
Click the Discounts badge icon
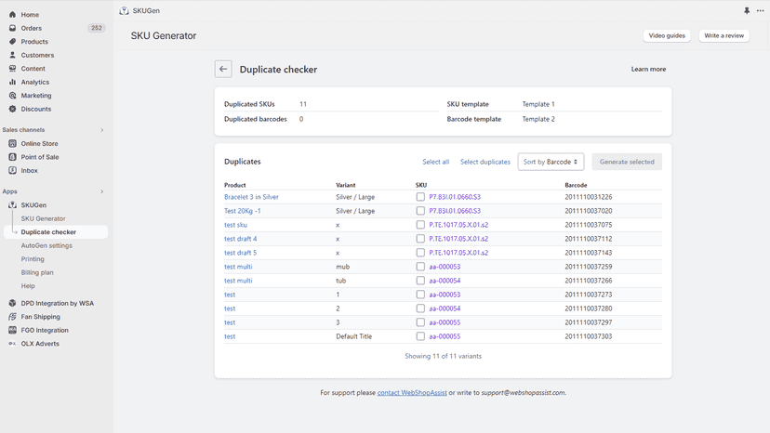click(x=12, y=109)
